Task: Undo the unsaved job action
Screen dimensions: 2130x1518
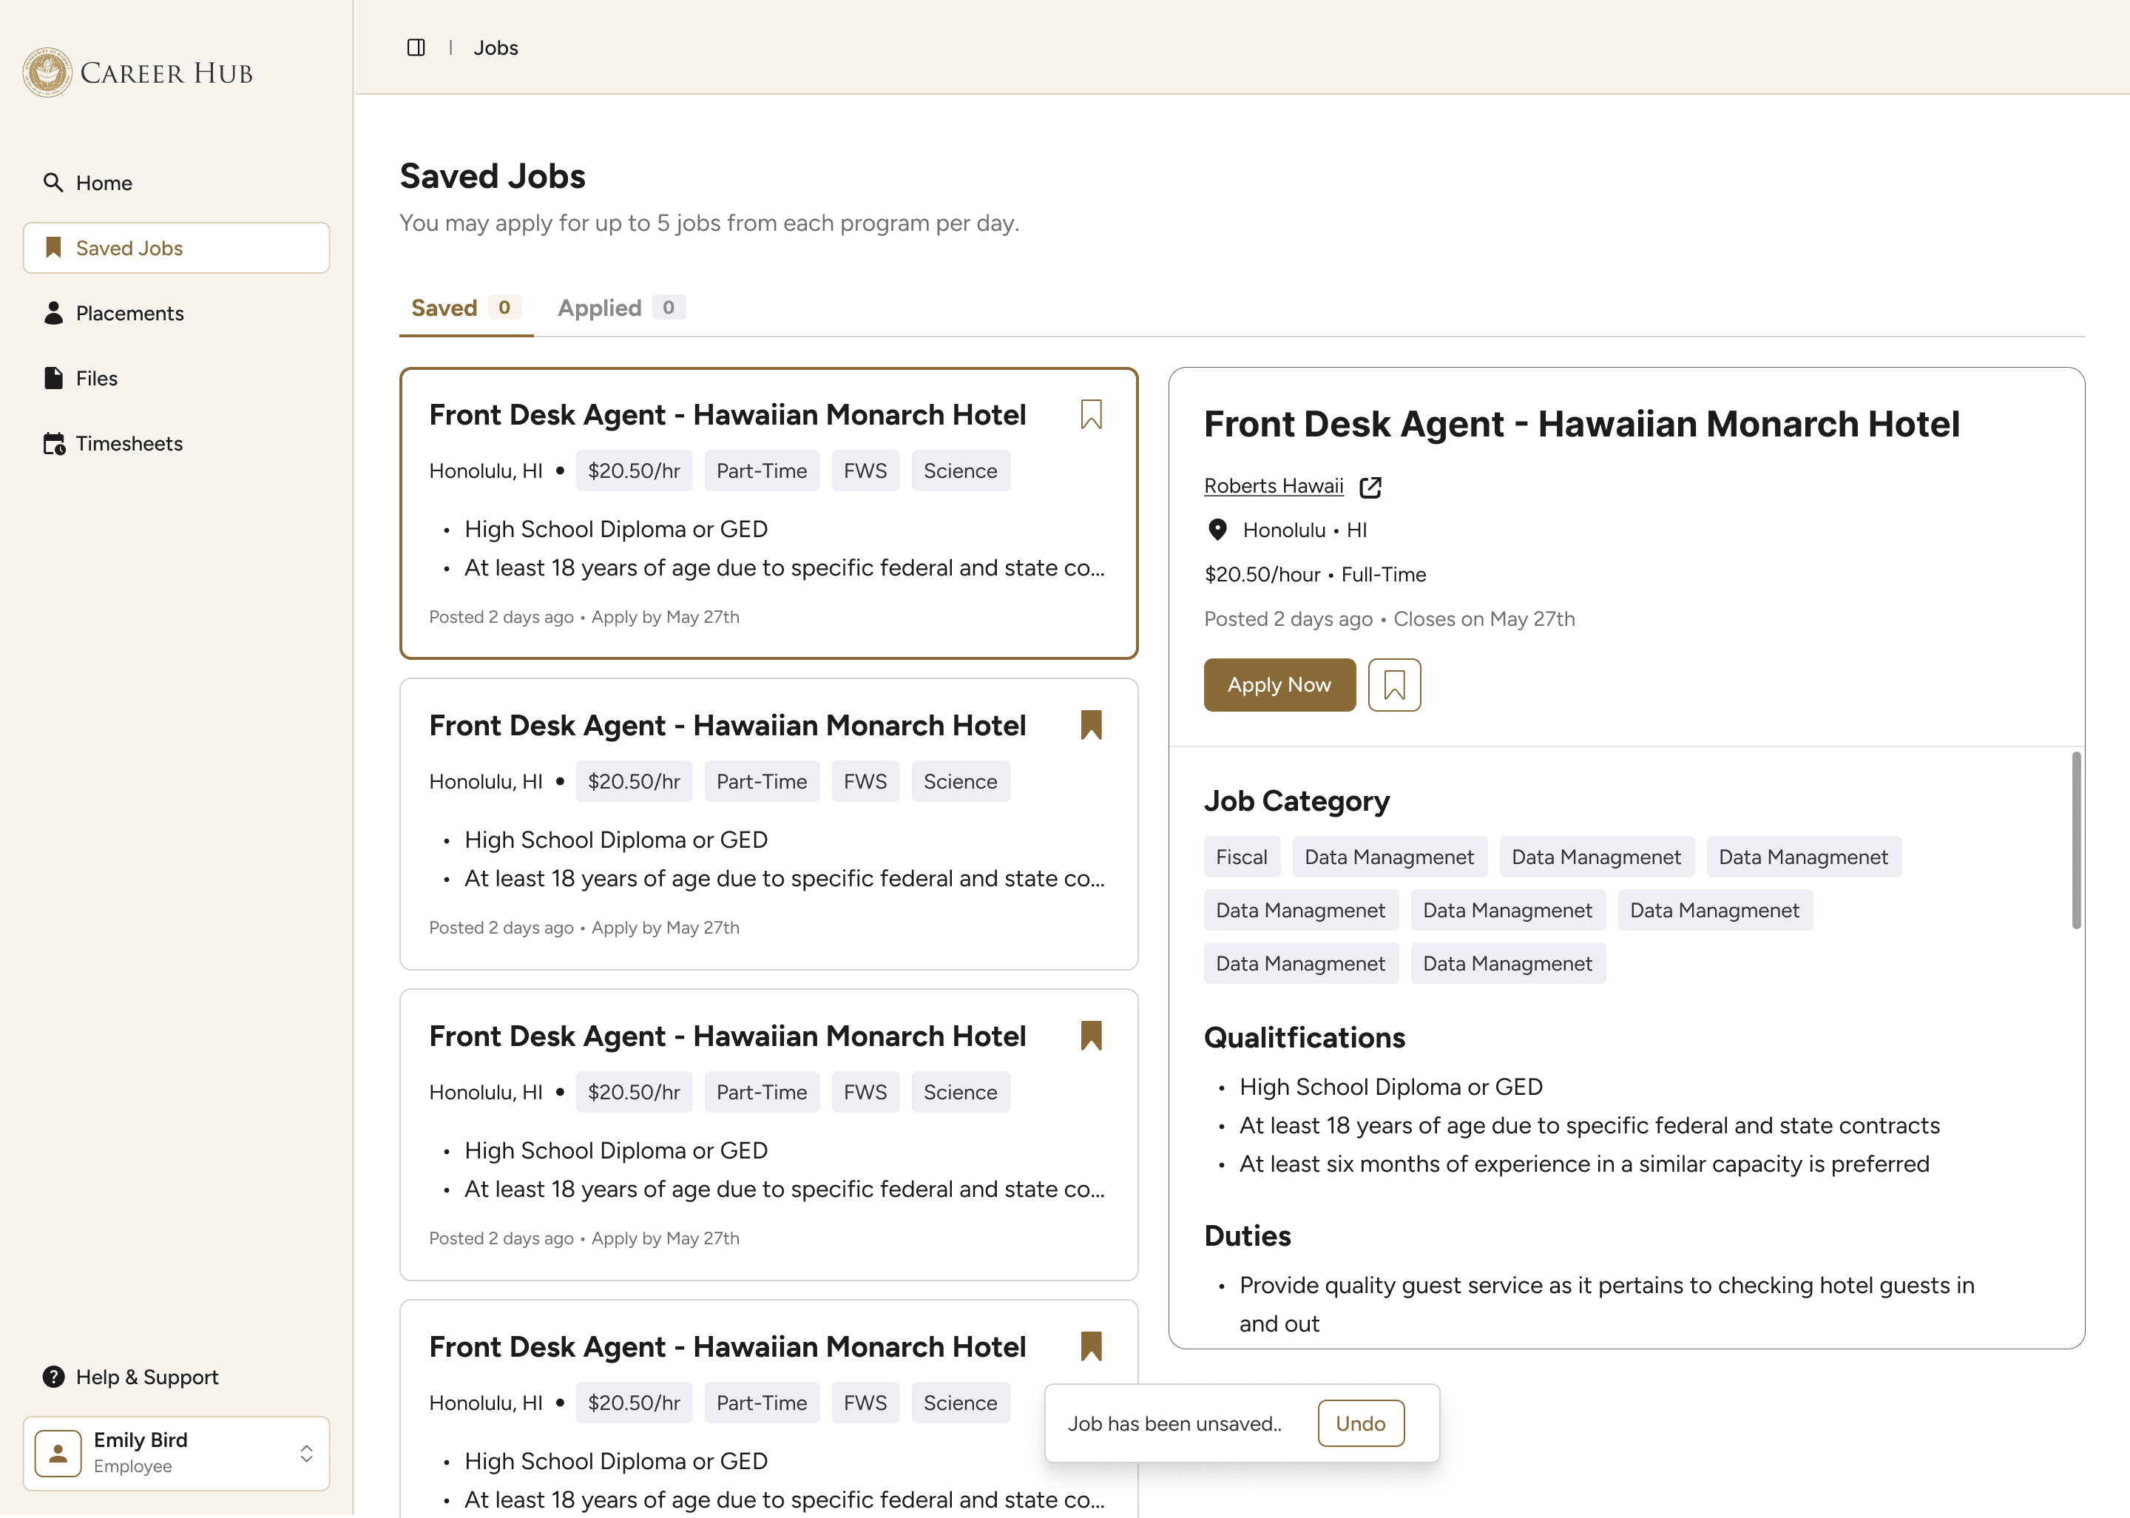Action: (x=1360, y=1423)
